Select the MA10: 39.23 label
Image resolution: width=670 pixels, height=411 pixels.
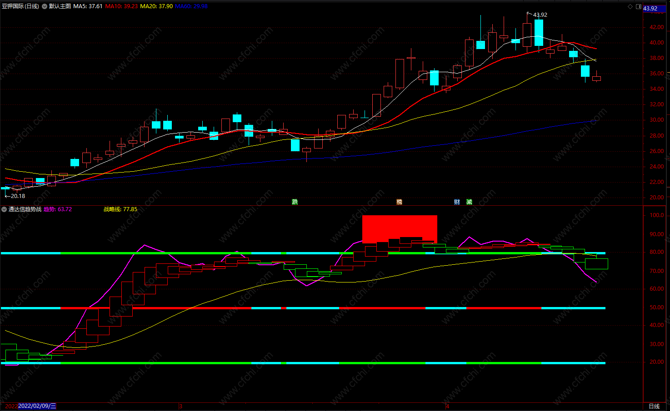click(x=121, y=6)
